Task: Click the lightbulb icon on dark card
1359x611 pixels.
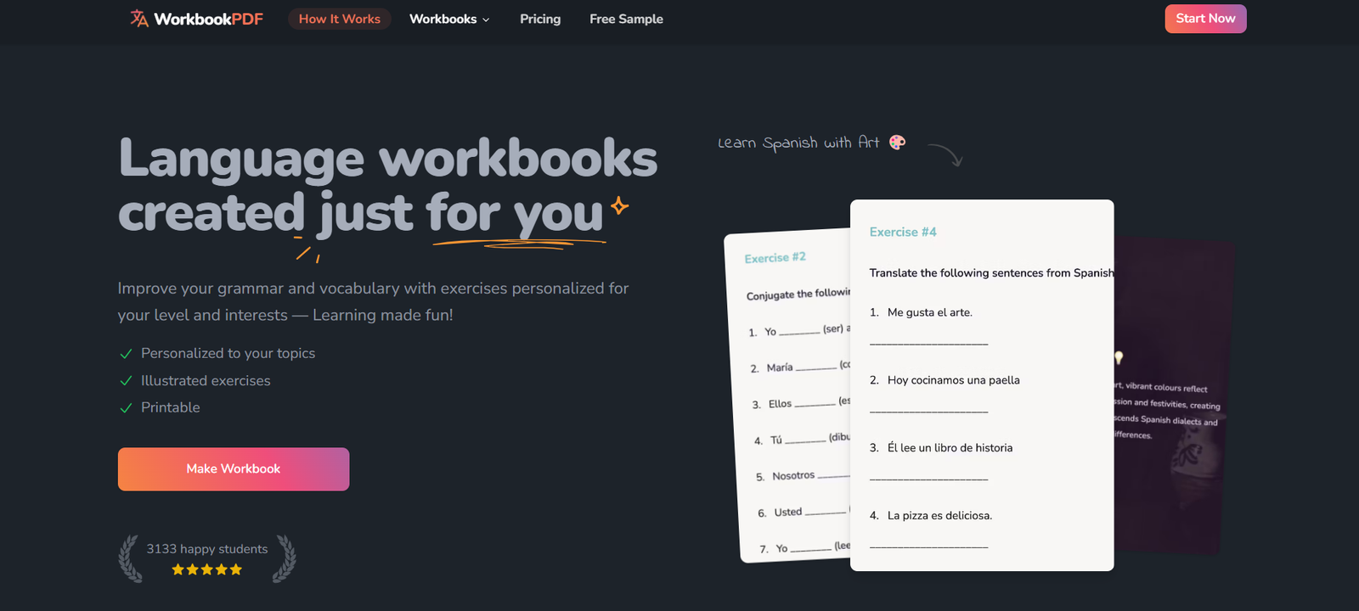Action: tap(1119, 357)
